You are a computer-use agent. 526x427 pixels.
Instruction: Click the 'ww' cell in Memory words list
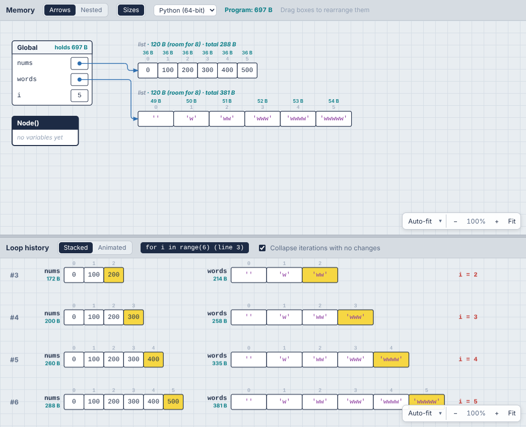[227, 119]
